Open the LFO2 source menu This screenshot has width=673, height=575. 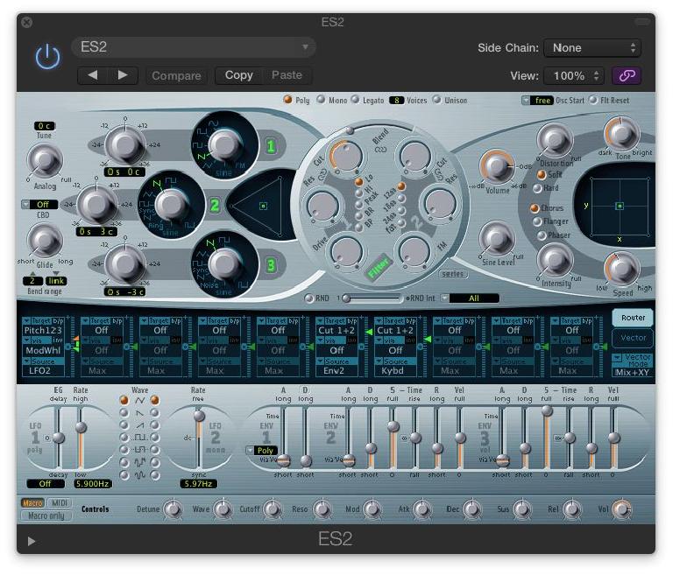point(43,370)
